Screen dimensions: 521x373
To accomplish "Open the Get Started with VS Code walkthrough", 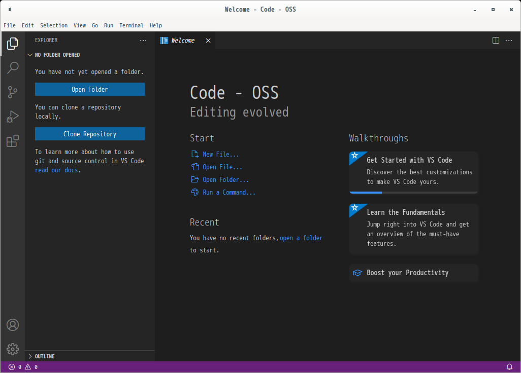I will (x=414, y=172).
